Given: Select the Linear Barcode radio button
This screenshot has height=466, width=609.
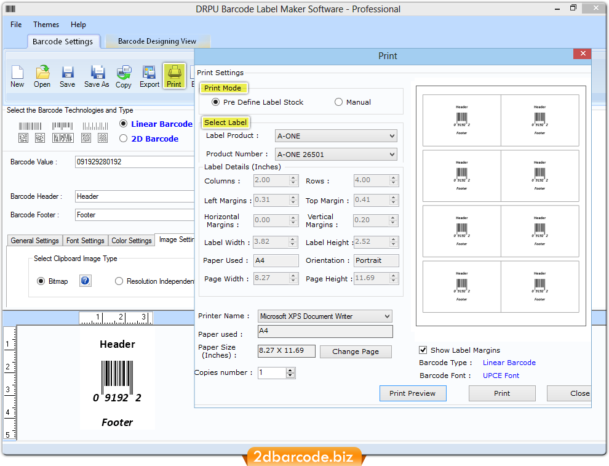Looking at the screenshot, I should (124, 124).
